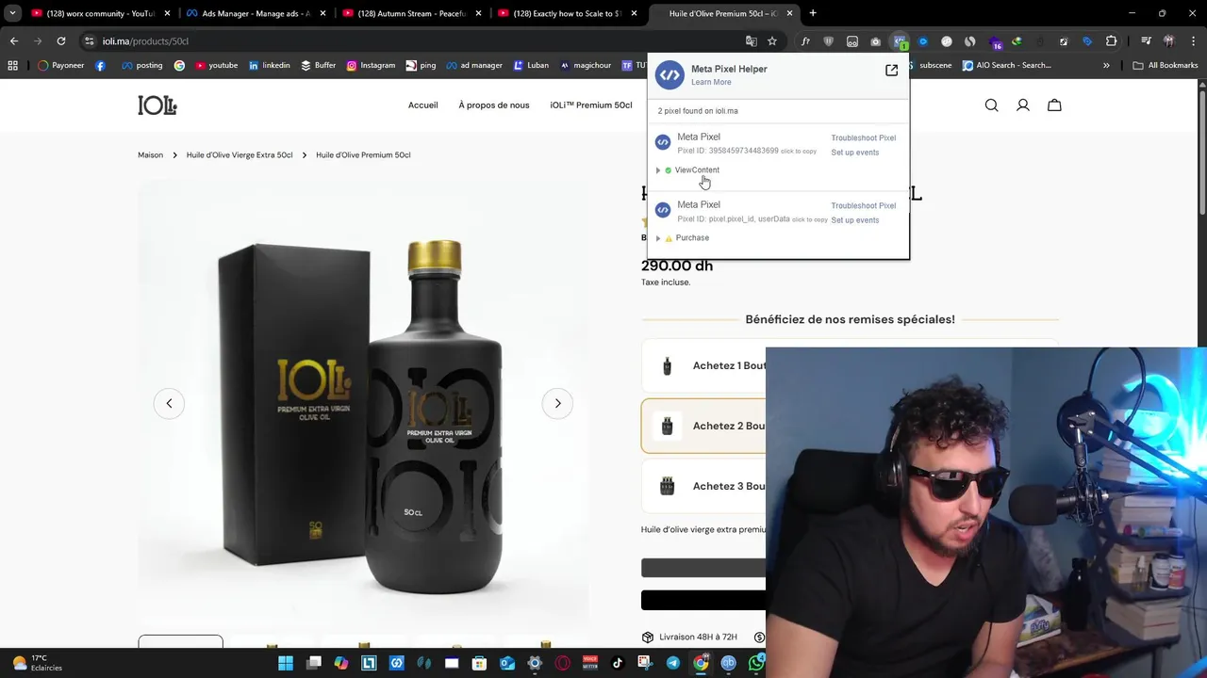Open the Chrome profile avatar
Screen dimensions: 1207x678
(x=1169, y=41)
